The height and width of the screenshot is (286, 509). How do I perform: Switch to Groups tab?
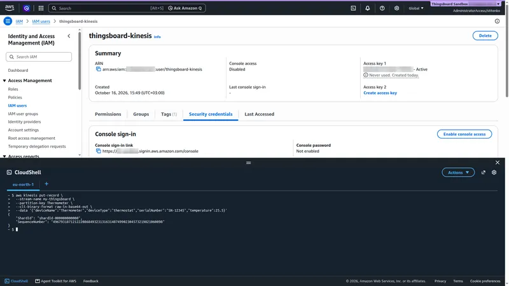pyautogui.click(x=141, y=114)
